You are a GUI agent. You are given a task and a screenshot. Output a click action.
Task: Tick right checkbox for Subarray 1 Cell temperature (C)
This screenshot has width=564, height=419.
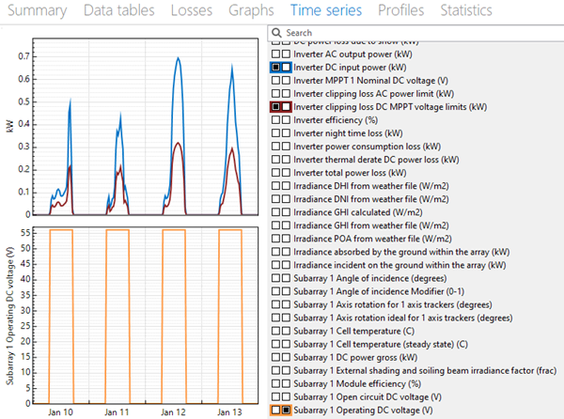pyautogui.click(x=287, y=331)
